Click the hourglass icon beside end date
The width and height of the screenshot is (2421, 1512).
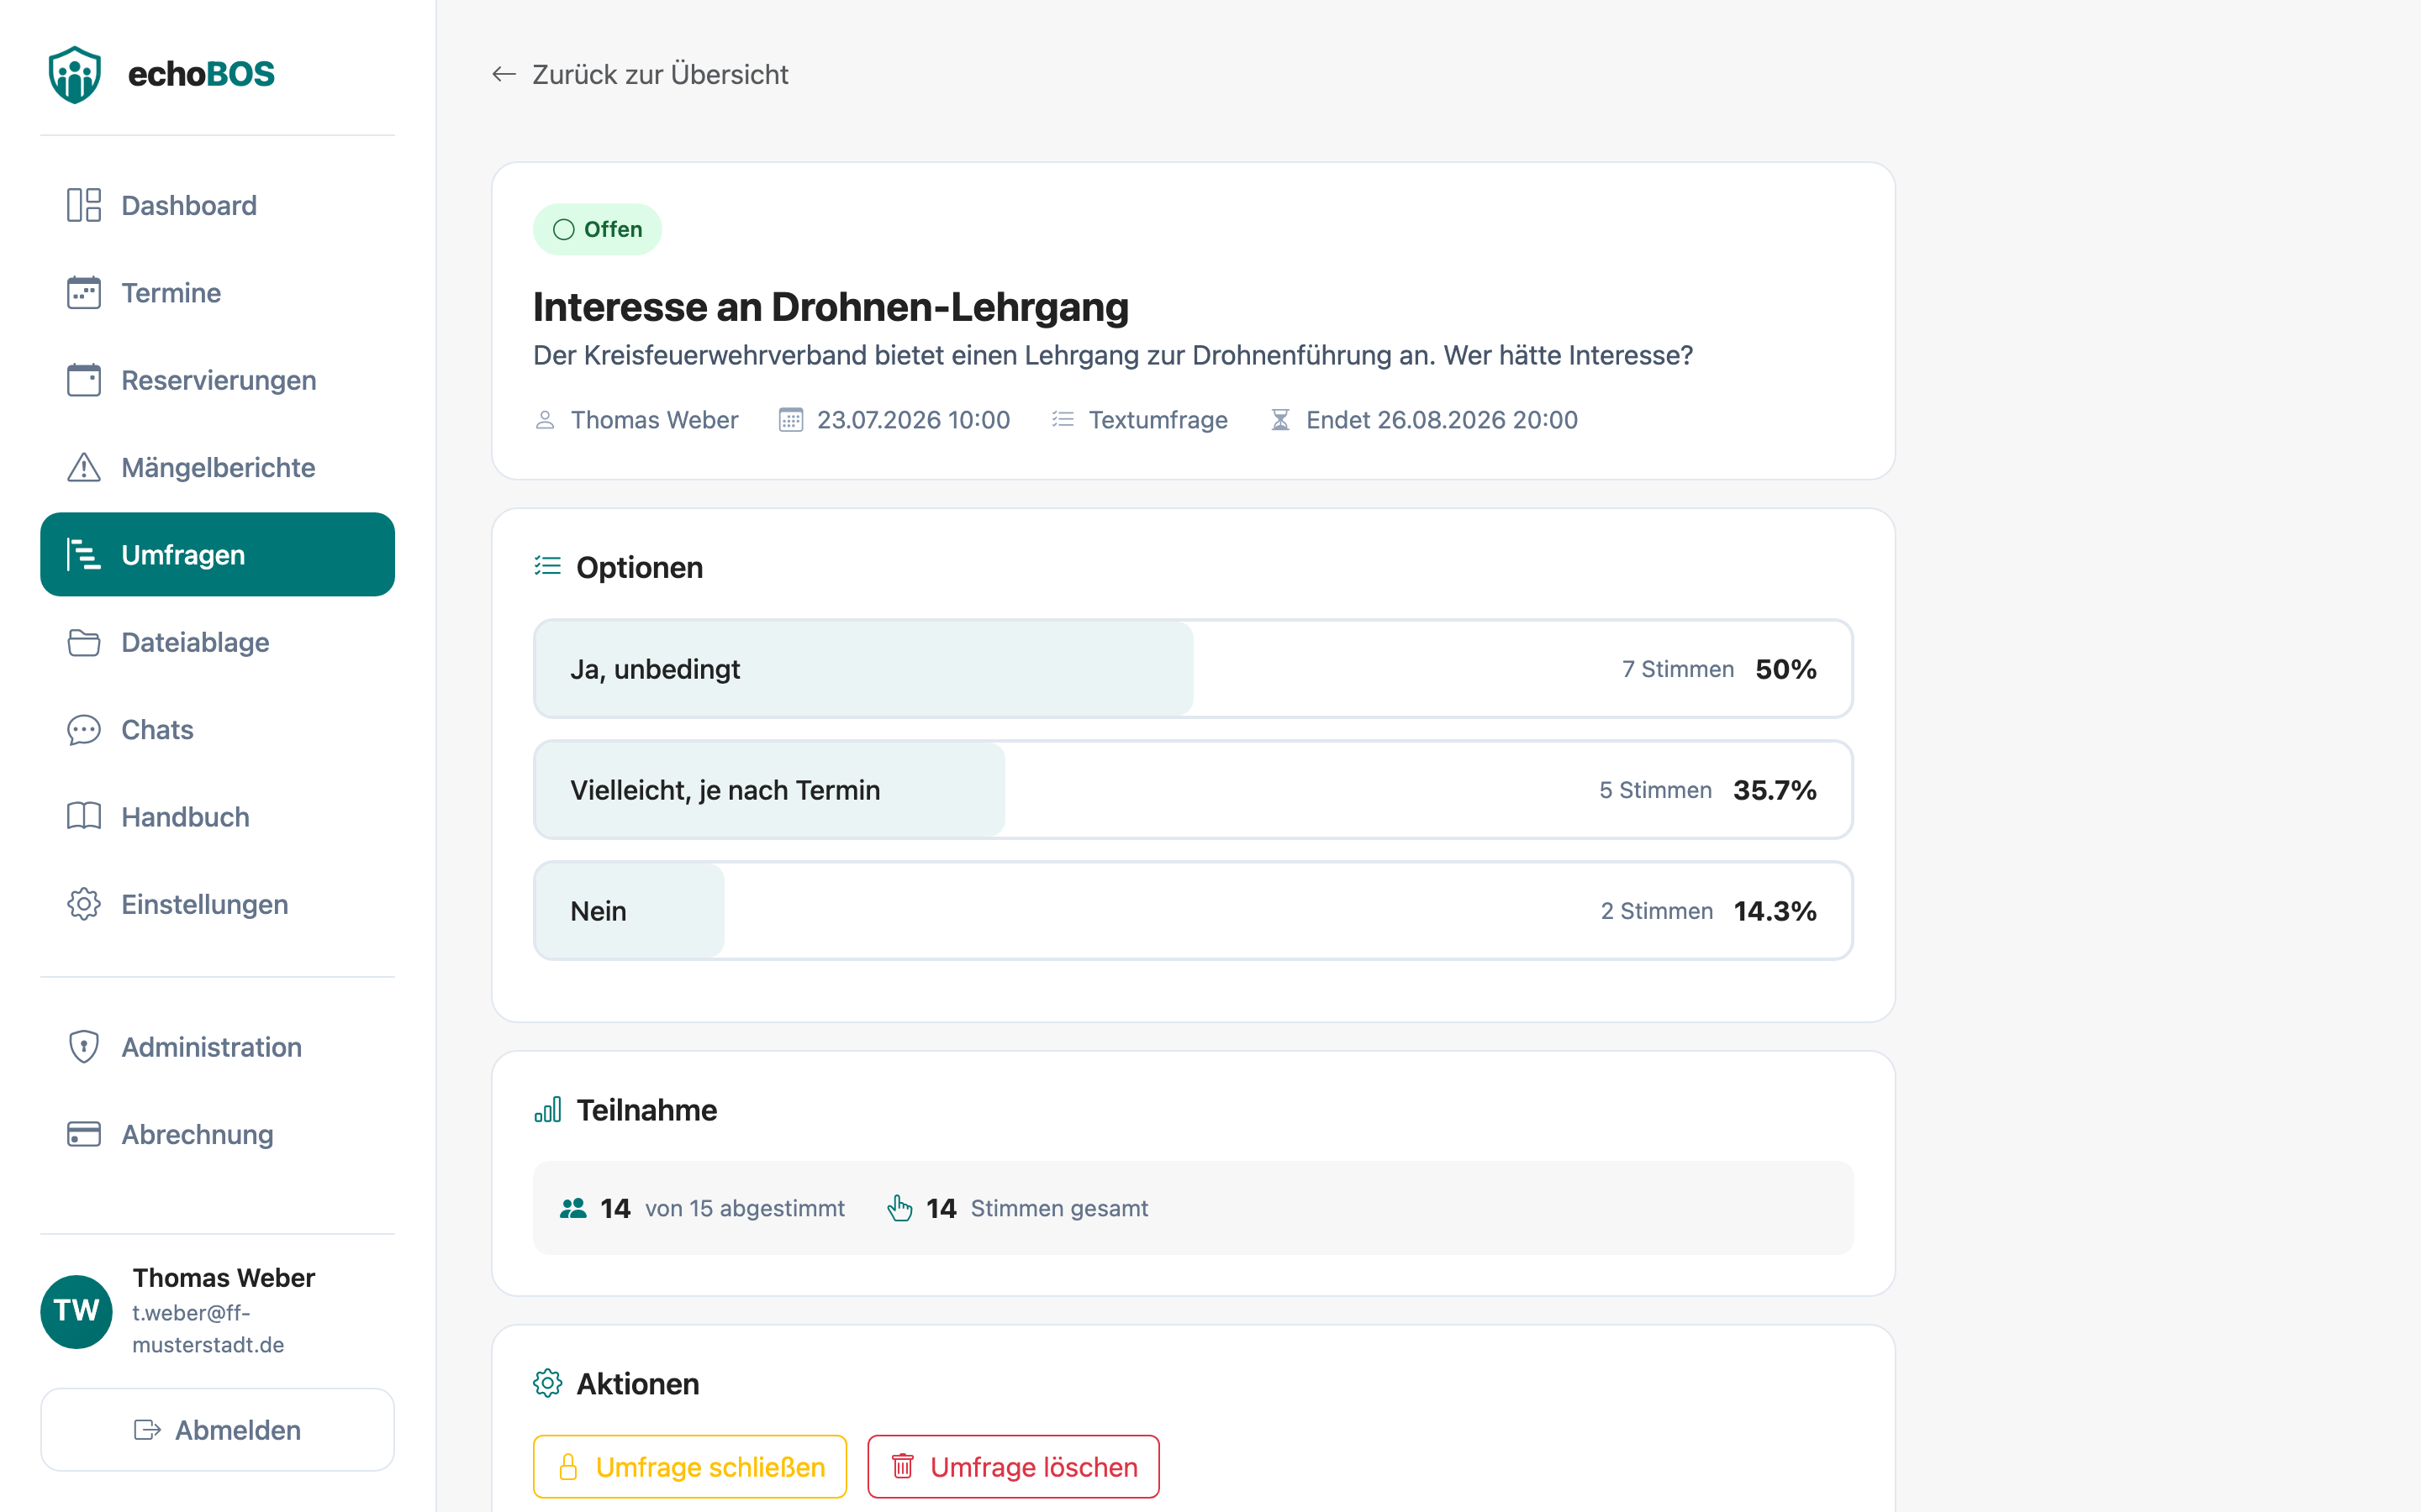pos(1280,420)
